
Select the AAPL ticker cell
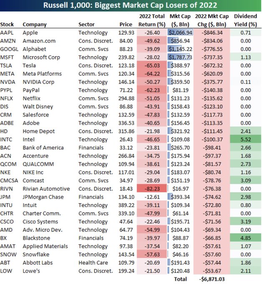7,33
